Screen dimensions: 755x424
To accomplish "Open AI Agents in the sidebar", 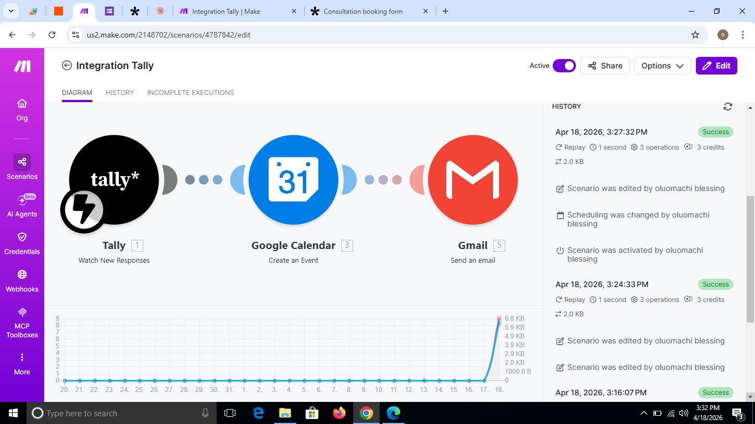I will (x=22, y=205).
